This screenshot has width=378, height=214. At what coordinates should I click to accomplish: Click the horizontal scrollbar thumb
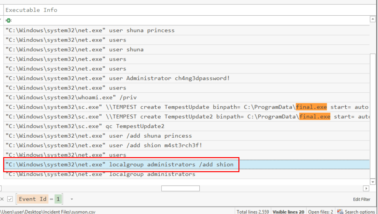click(x=180, y=188)
